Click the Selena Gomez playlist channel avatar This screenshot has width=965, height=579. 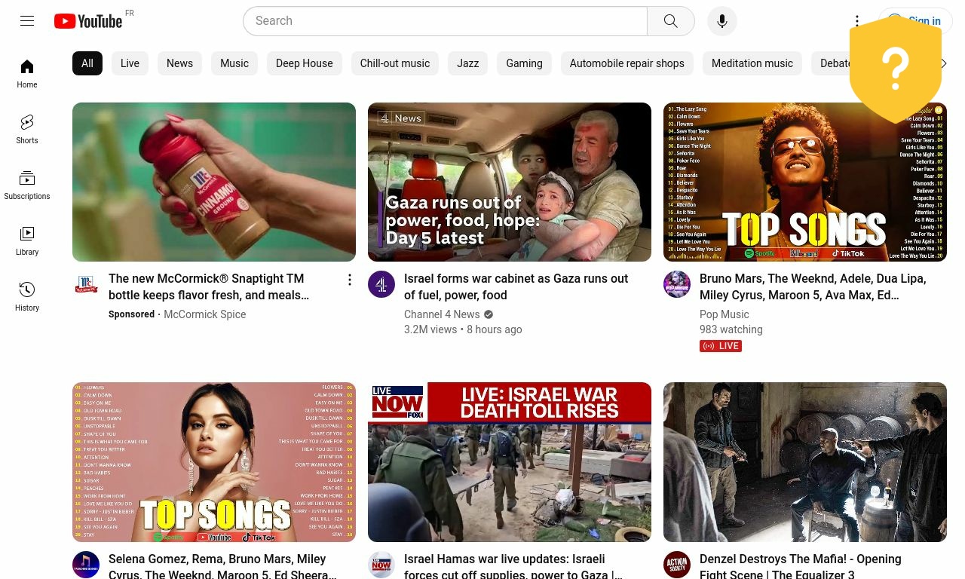86,565
